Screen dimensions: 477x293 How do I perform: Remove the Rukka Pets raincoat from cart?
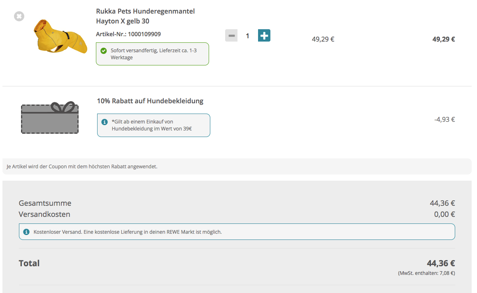click(19, 16)
